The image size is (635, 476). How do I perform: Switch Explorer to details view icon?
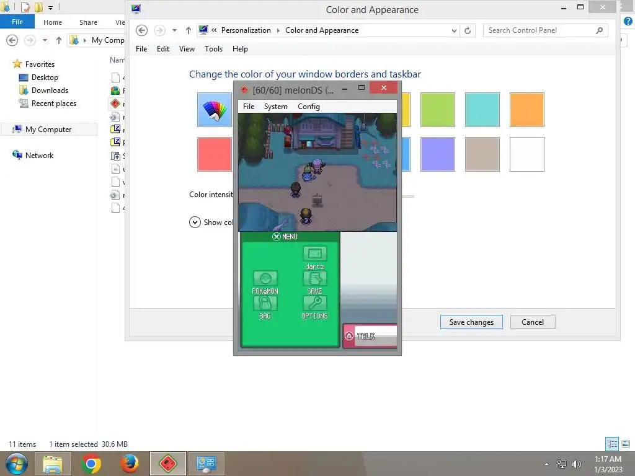[612, 444]
